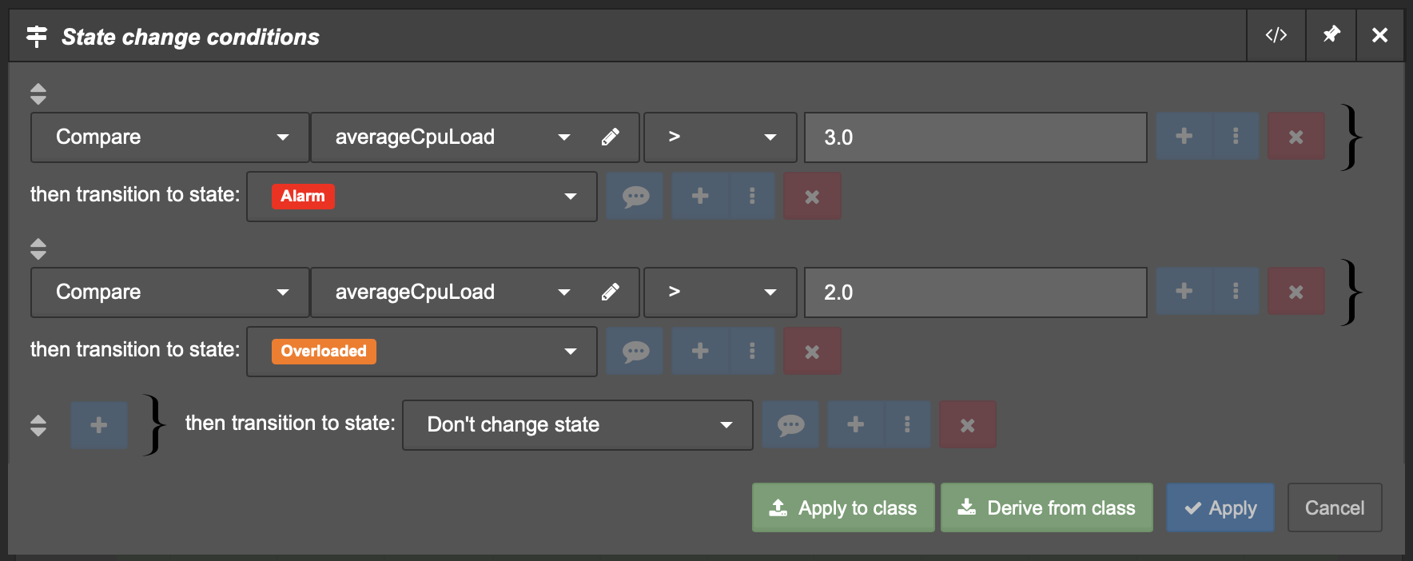The width and height of the screenshot is (1413, 561).
Task: Open first Compare type dropdown
Action: click(170, 137)
